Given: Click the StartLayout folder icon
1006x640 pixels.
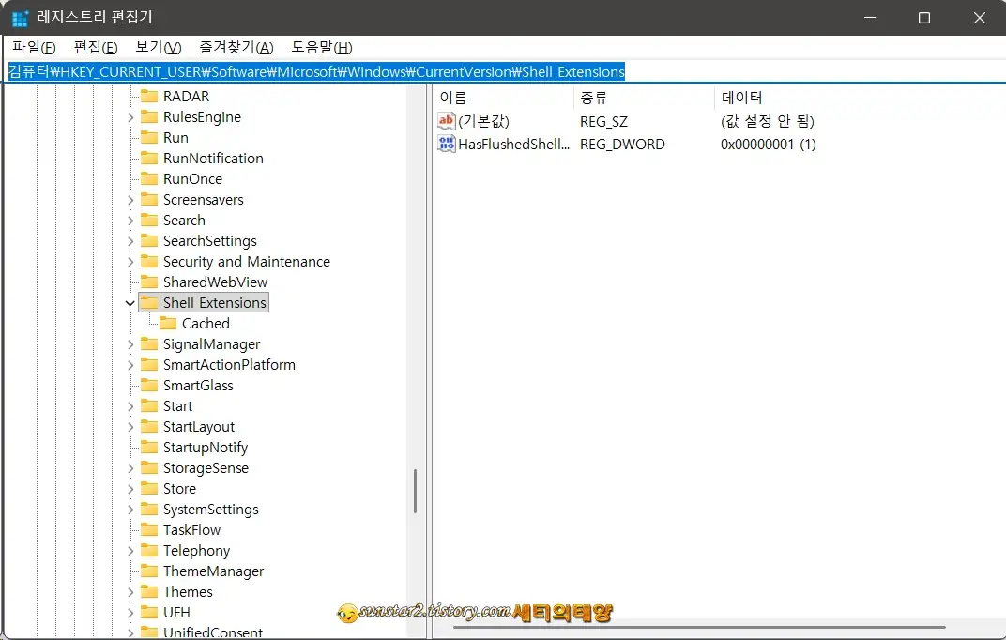Looking at the screenshot, I should point(149,426).
